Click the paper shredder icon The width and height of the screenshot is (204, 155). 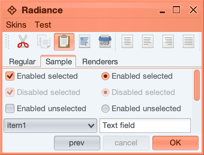(105, 41)
